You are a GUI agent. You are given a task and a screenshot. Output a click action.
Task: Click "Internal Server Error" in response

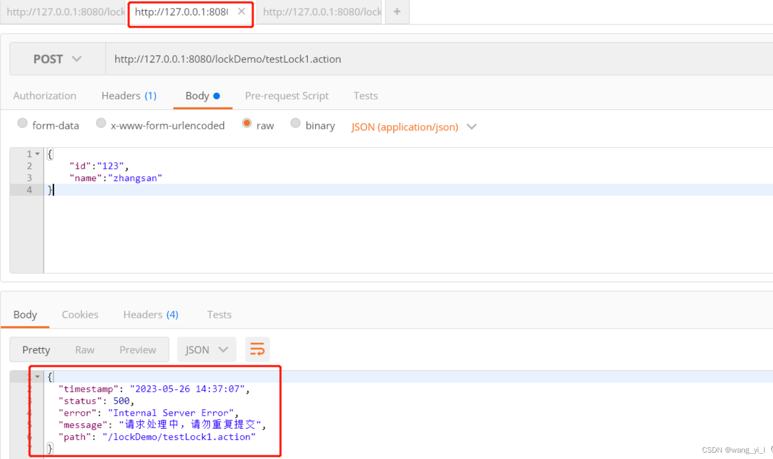171,413
